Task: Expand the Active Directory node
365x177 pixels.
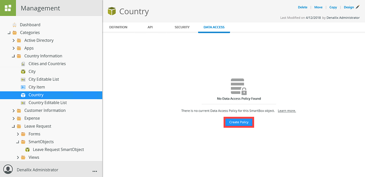Action: (x=14, y=41)
